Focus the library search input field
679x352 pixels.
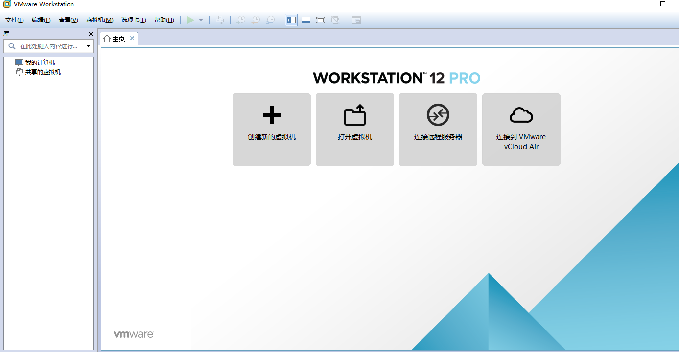coord(48,46)
